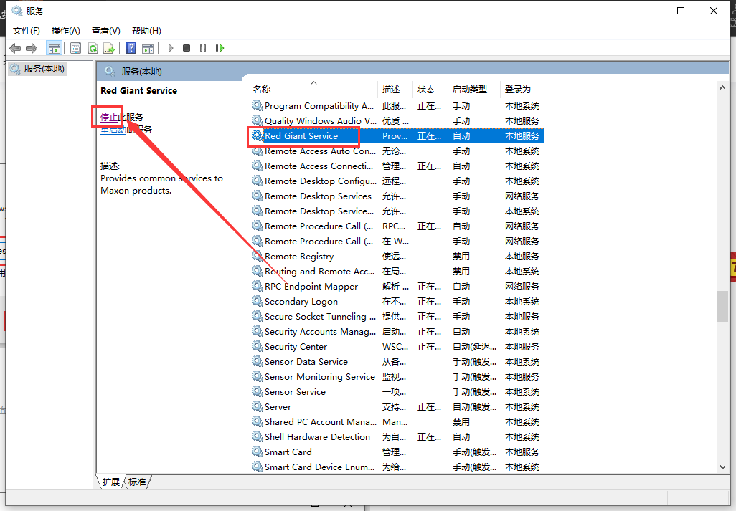Open the 文件(F) menu
Screen dimensions: 736x511
[27, 31]
